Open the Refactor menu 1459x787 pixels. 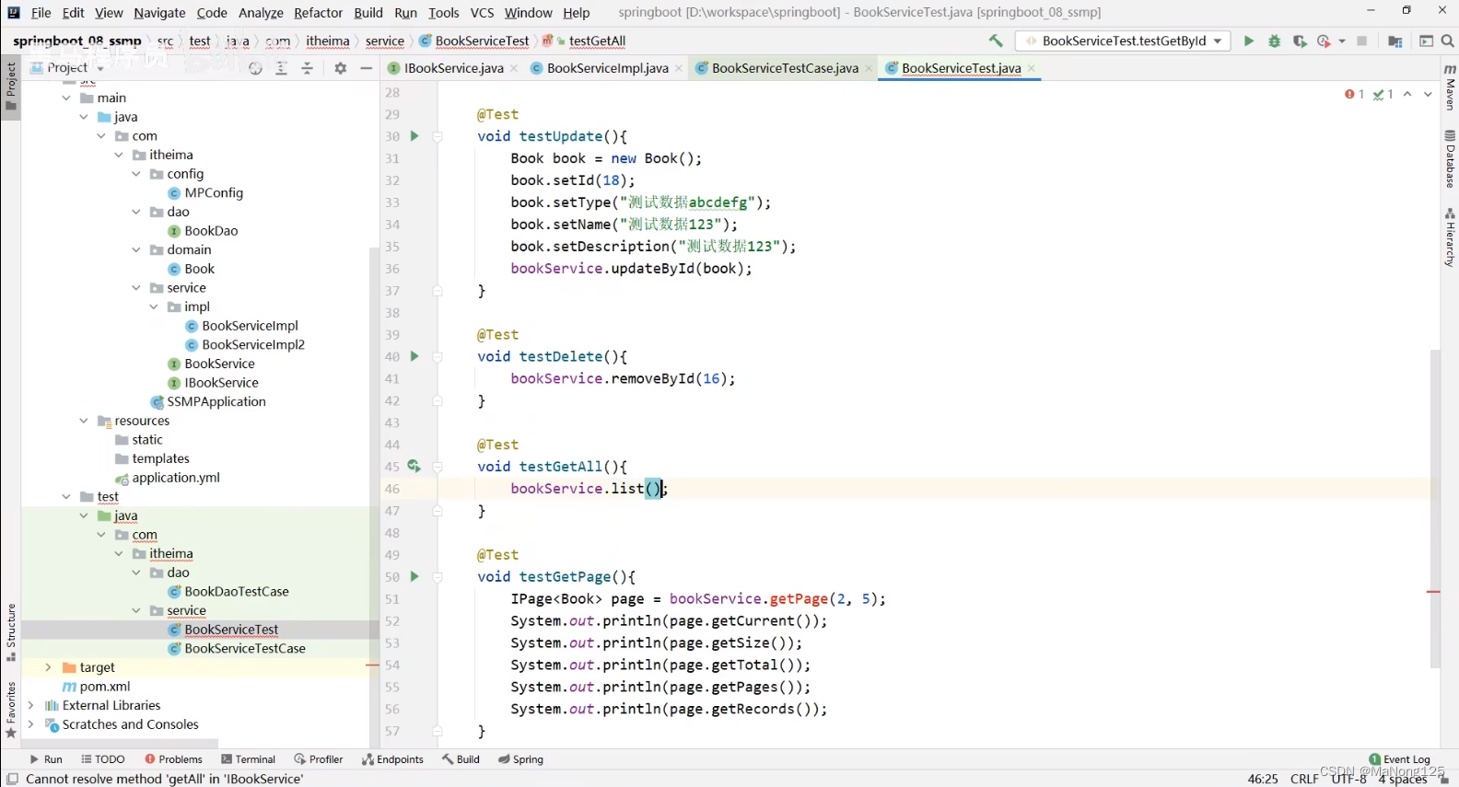pyautogui.click(x=318, y=13)
